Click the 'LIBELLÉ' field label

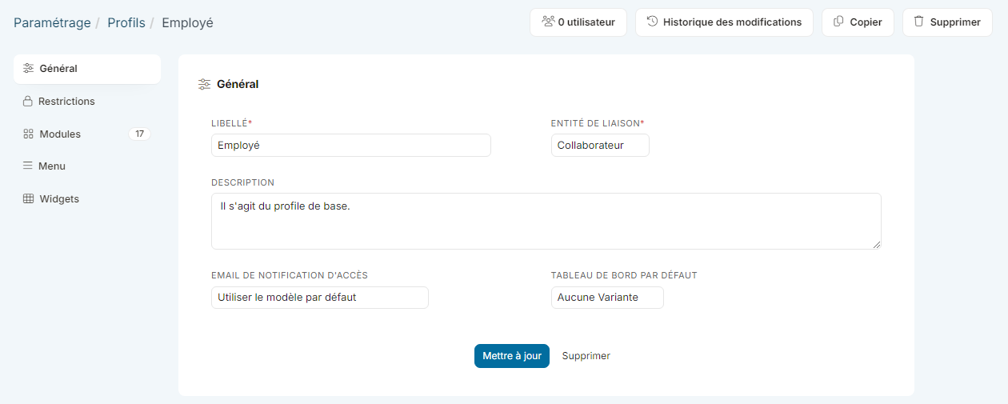point(231,123)
